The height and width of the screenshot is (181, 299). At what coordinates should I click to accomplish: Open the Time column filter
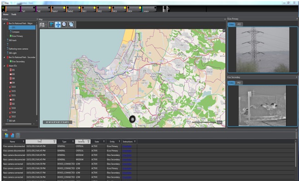point(54,141)
